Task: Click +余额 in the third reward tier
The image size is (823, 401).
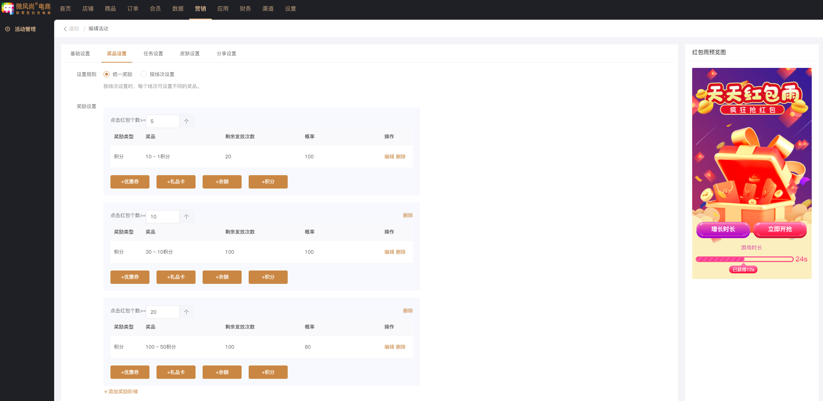Action: [222, 372]
